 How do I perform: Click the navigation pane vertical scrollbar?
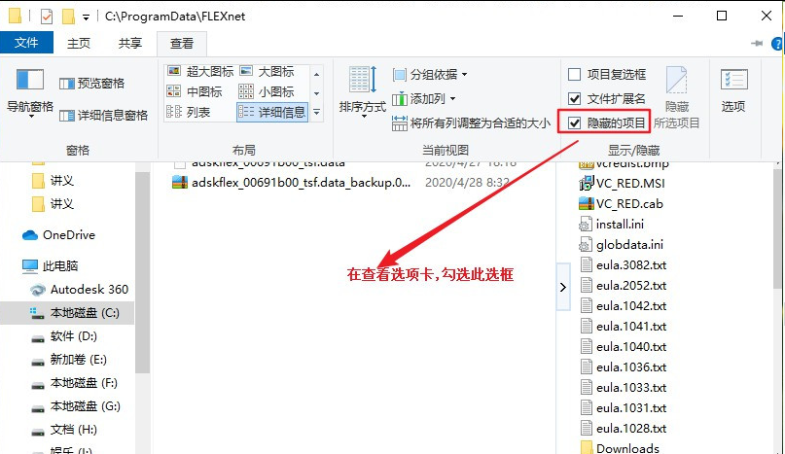coord(143,272)
